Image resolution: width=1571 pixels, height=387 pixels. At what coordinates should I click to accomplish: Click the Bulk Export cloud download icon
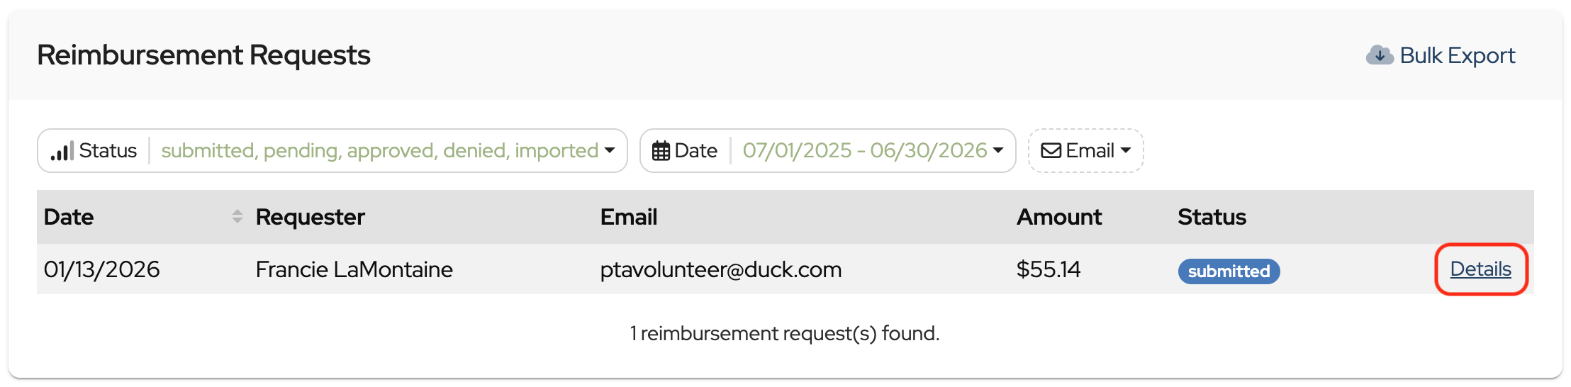1379,55
